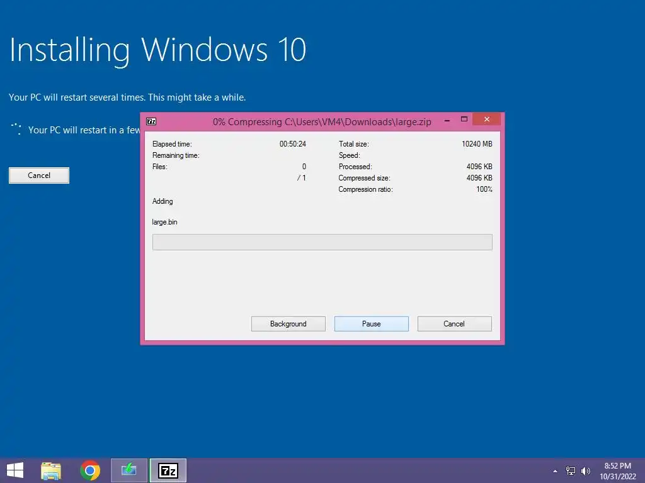Screen dimensions: 645x483
Task: Click the 7z icon in the dialog title bar
Action: pyautogui.click(x=151, y=121)
